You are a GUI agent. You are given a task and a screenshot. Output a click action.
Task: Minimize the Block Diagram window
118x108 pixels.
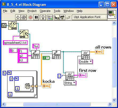[101, 5]
